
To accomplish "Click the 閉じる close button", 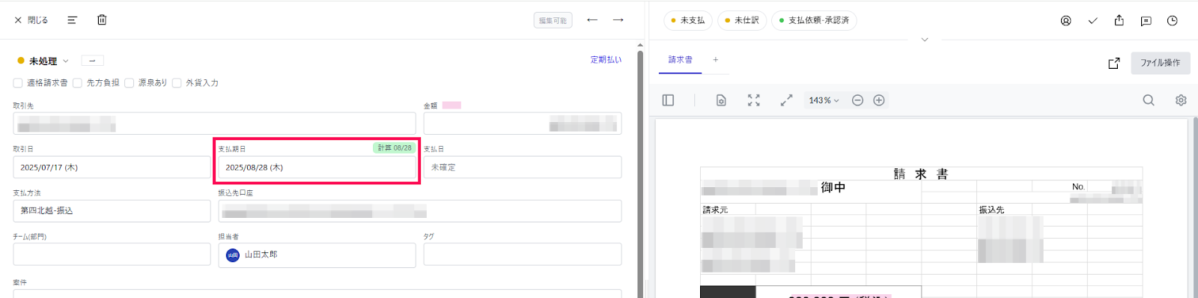I will 31,20.
